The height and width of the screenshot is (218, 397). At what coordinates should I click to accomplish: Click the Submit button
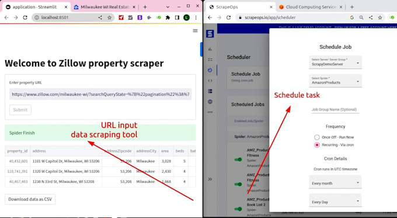point(20,110)
